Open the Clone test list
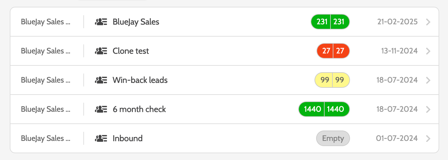This screenshot has height=160, width=448. [131, 51]
